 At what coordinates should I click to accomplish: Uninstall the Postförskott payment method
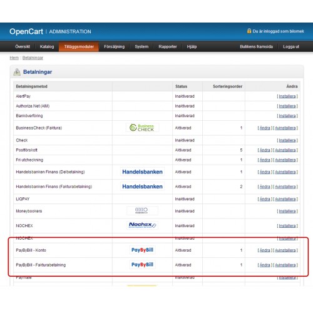click(x=285, y=150)
